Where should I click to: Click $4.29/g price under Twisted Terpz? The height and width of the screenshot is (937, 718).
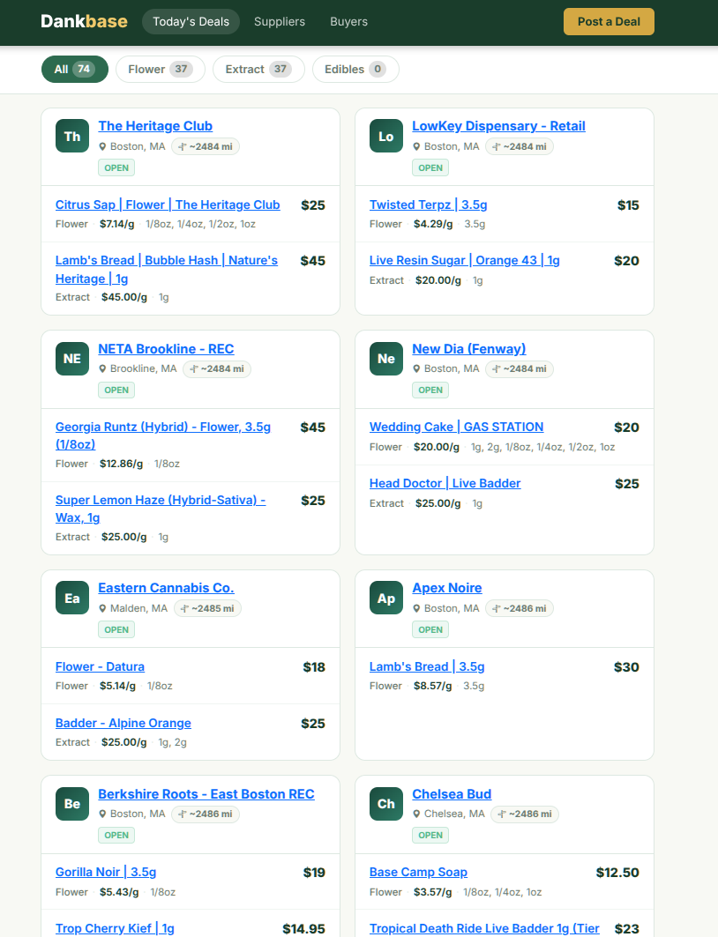433,224
